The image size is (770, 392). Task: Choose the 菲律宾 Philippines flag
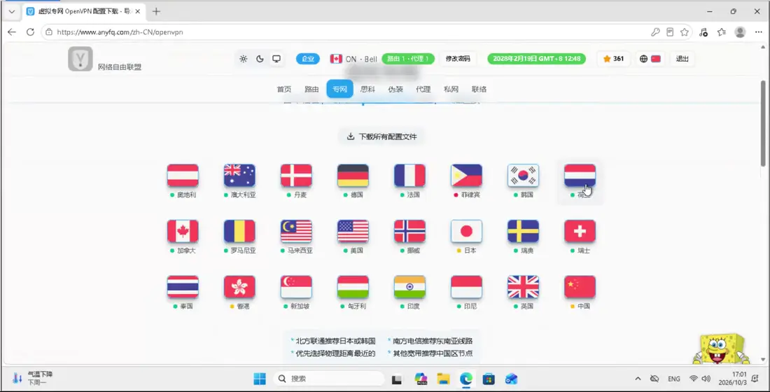point(466,176)
